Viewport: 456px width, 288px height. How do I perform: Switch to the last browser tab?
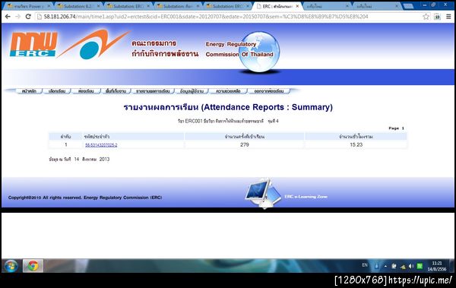click(x=377, y=6)
